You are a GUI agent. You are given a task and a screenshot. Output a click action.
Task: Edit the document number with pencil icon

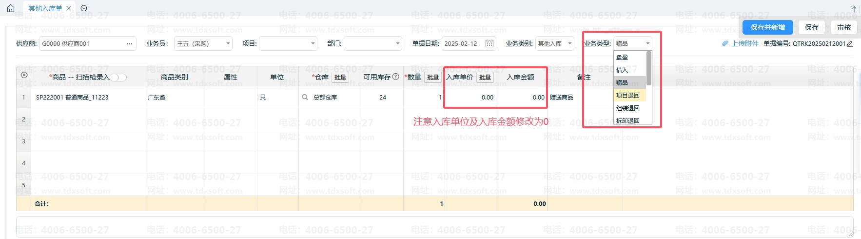pos(850,43)
